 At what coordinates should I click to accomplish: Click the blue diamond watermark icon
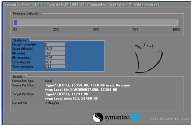pyautogui.click(x=135, y=117)
